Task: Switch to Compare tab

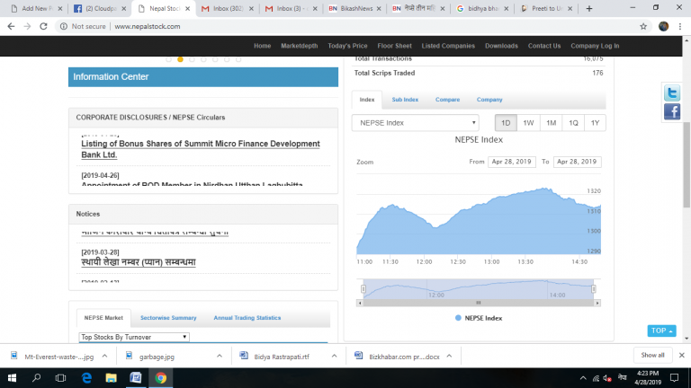Action: tap(447, 100)
